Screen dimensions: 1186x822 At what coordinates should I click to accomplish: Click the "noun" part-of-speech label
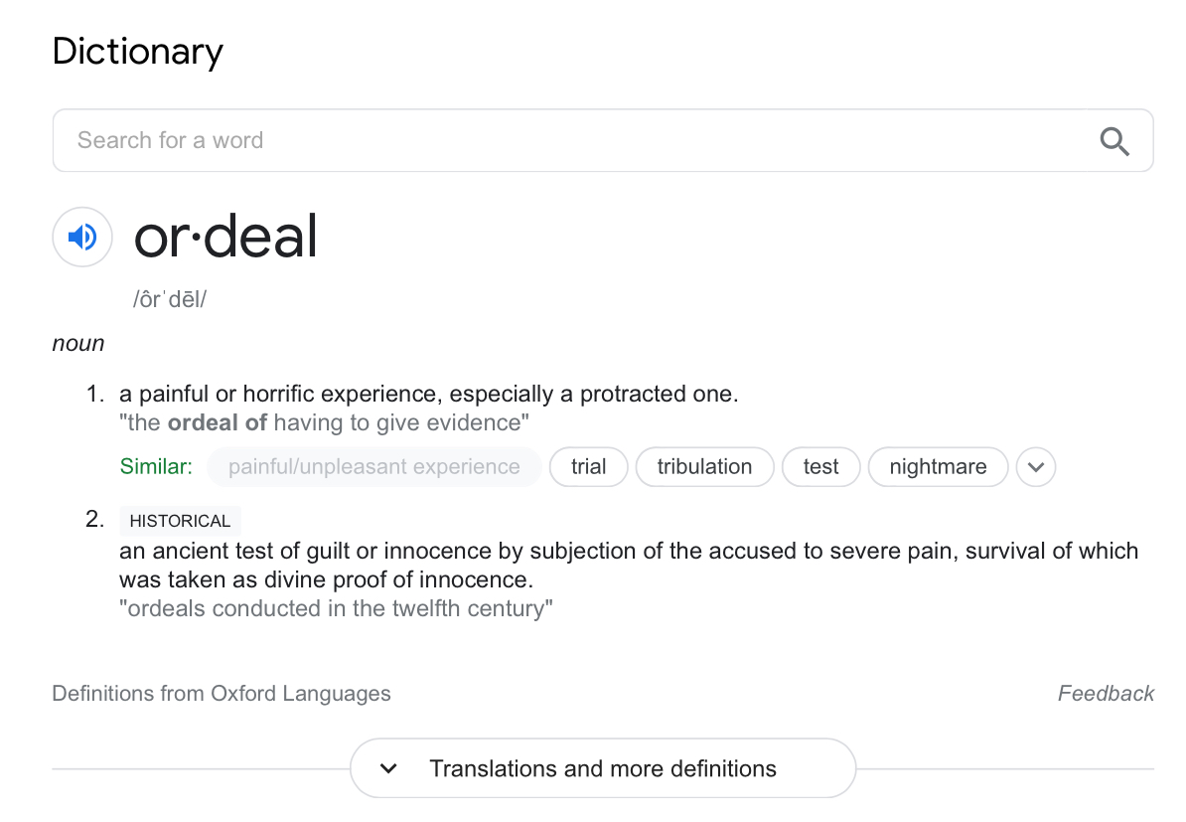(78, 344)
